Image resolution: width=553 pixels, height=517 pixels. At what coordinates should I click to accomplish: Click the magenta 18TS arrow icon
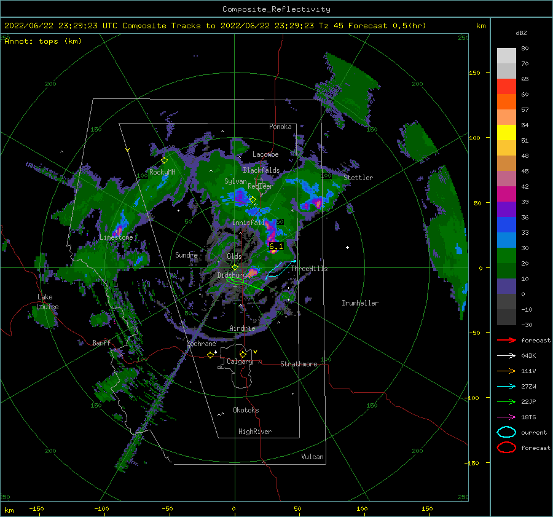tap(506, 417)
